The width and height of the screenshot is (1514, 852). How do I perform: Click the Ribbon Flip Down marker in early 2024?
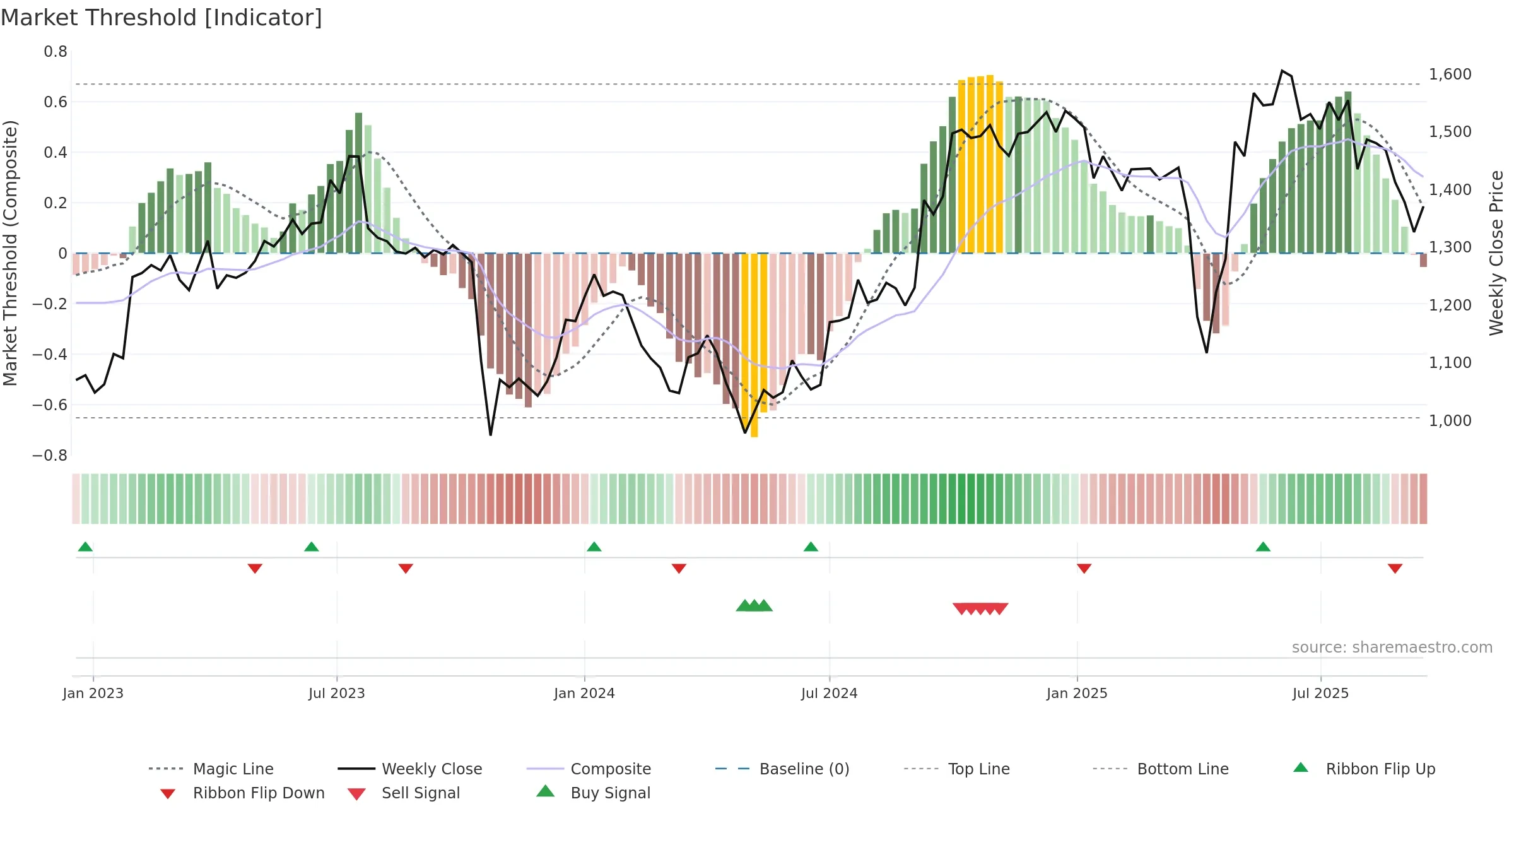[679, 569]
